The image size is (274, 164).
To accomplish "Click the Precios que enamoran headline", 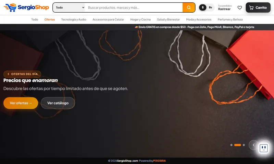I will point(30,80).
